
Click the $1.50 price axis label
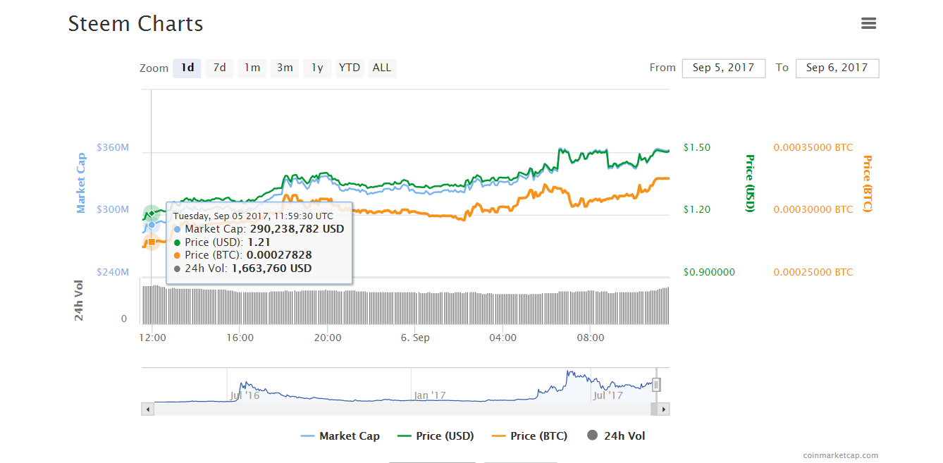[697, 147]
